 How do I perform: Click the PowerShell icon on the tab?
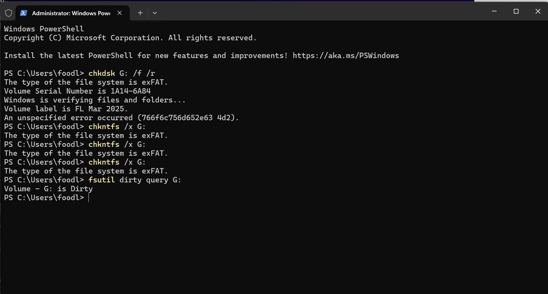point(23,13)
